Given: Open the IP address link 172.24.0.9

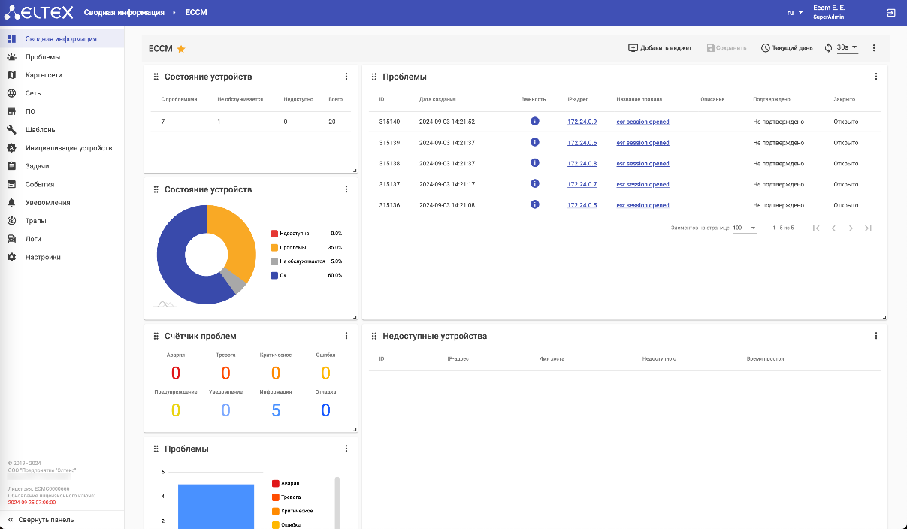Looking at the screenshot, I should 582,122.
